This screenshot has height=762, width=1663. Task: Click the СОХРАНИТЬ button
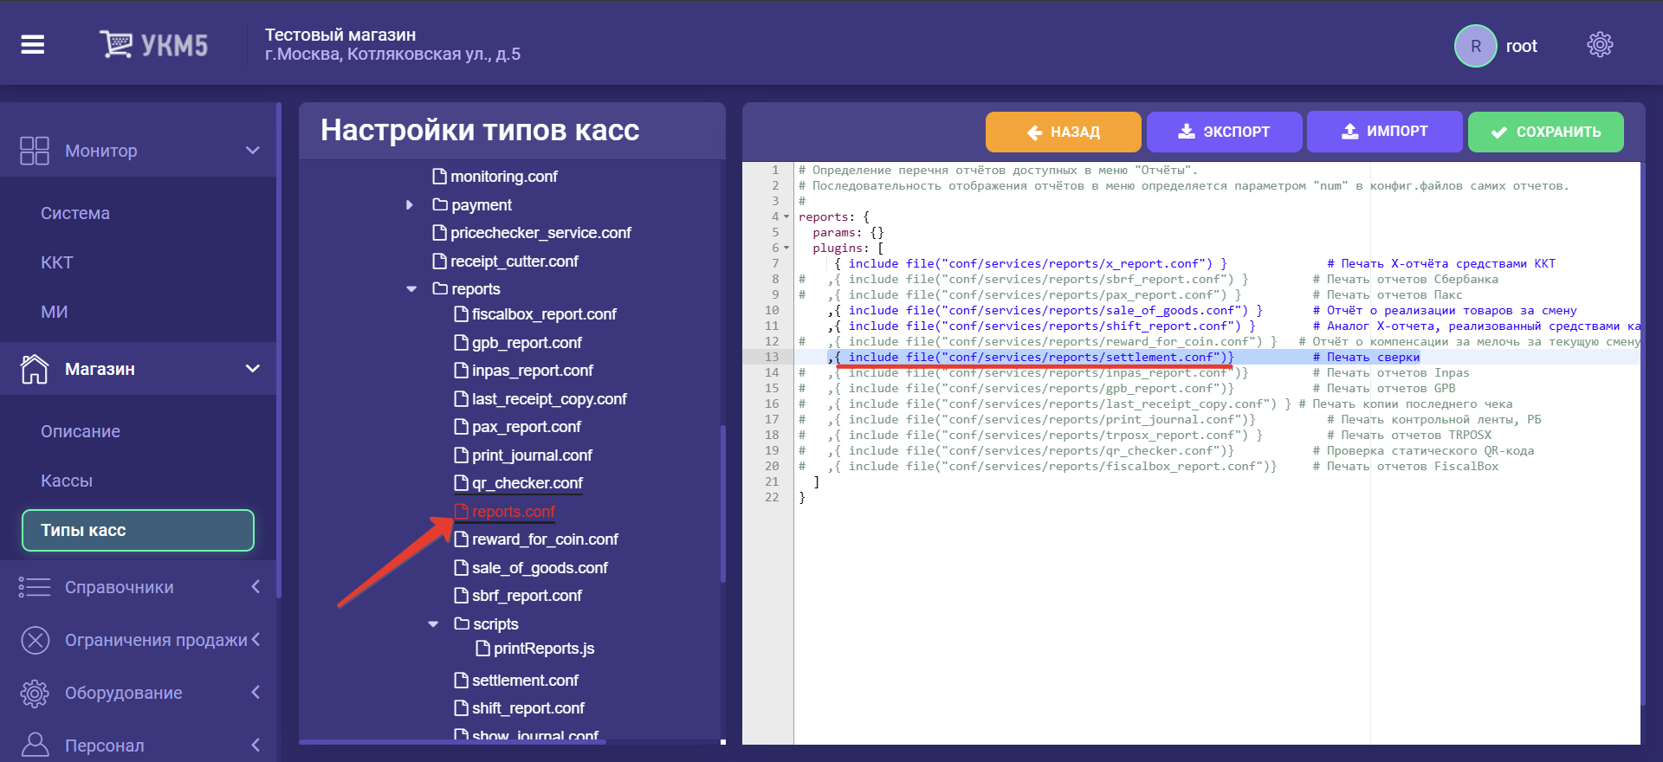pos(1546,132)
